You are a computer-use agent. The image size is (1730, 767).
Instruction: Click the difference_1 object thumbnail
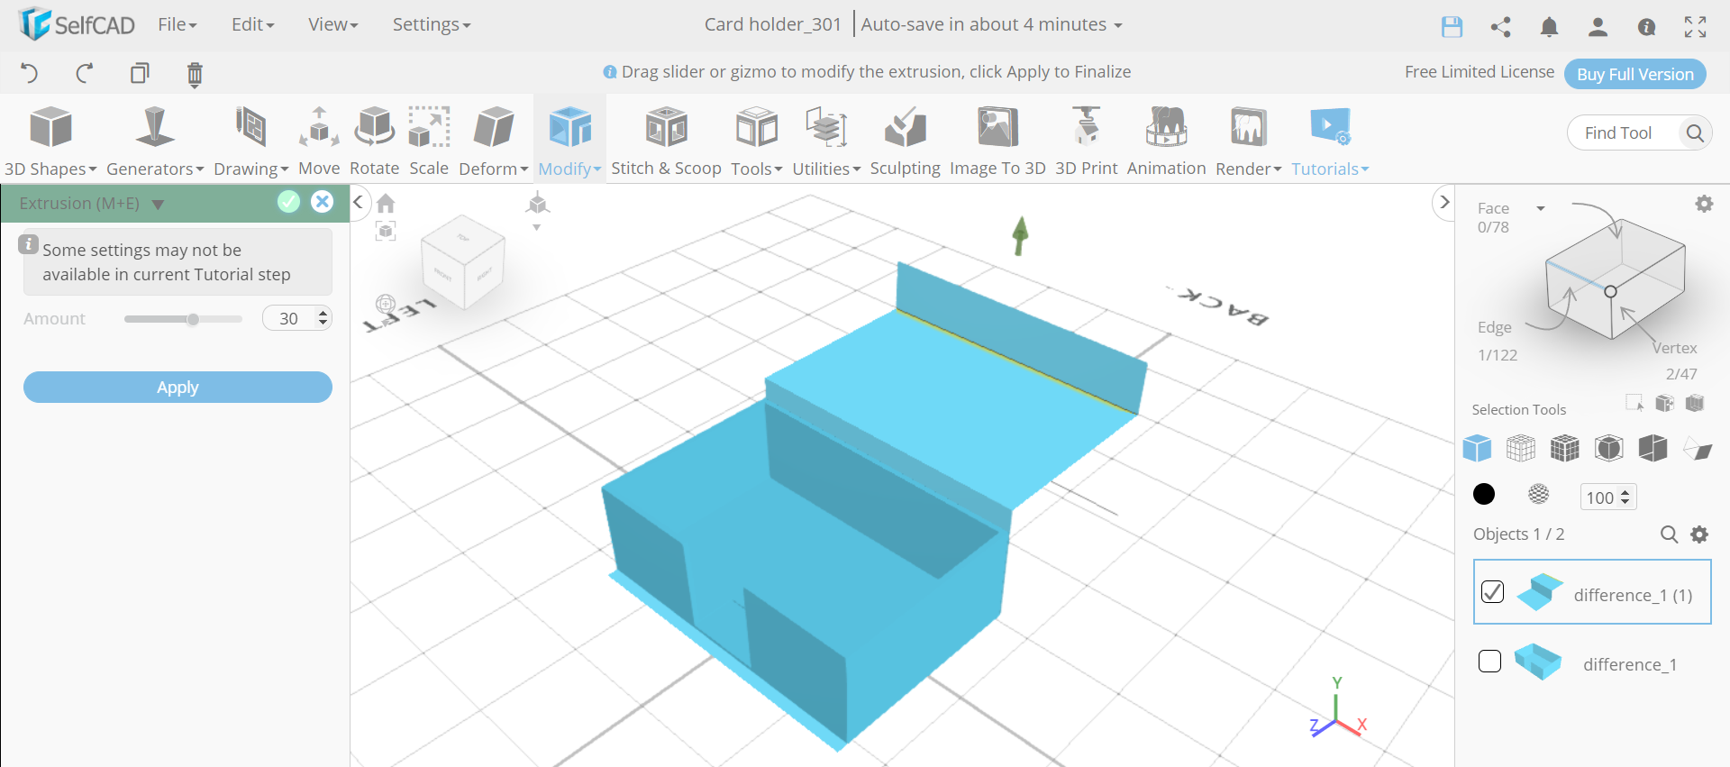coord(1538,662)
